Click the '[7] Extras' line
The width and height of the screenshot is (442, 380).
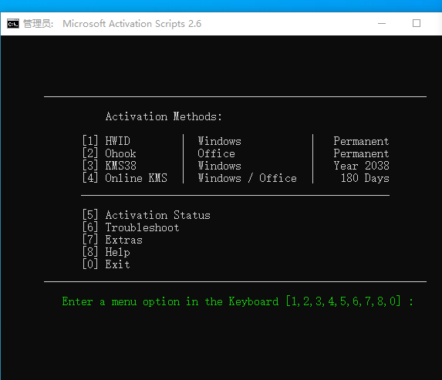(x=112, y=240)
